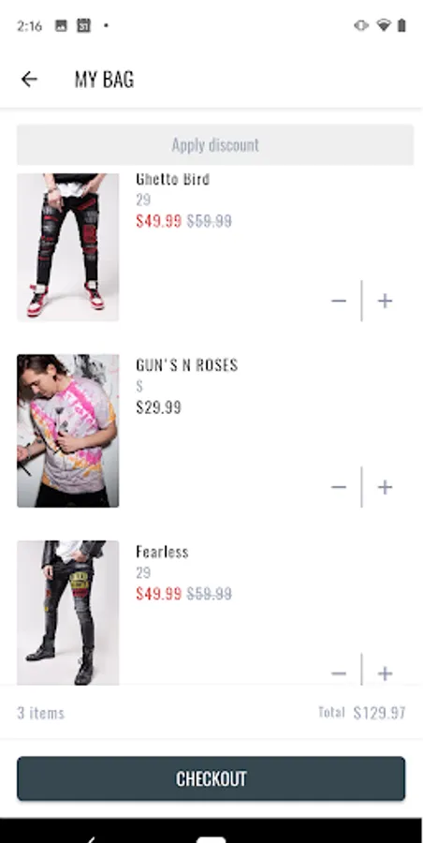
Task: Tap the back arrow beside MY BAG
Action: 29,80
